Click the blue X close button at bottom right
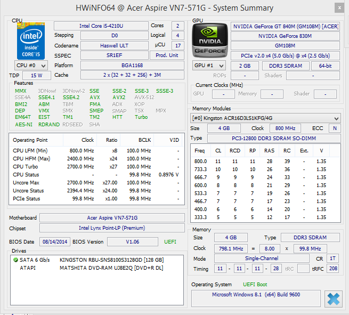The image size is (349, 315). tap(334, 299)
